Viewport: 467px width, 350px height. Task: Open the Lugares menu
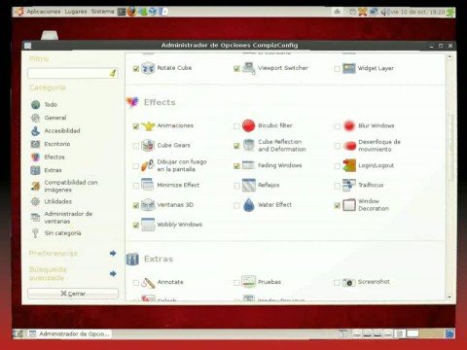[x=76, y=12]
